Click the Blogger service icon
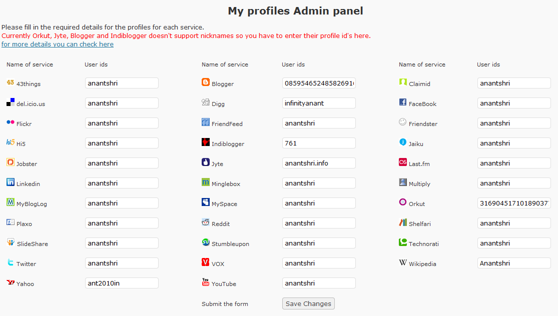Image resolution: width=558 pixels, height=316 pixels. 205,82
